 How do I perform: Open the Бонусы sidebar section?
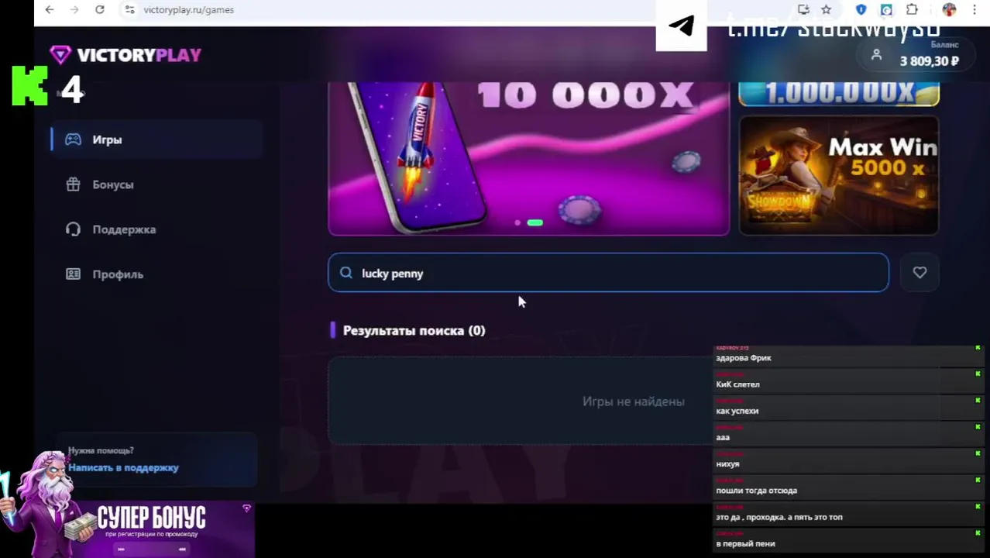pos(156,184)
